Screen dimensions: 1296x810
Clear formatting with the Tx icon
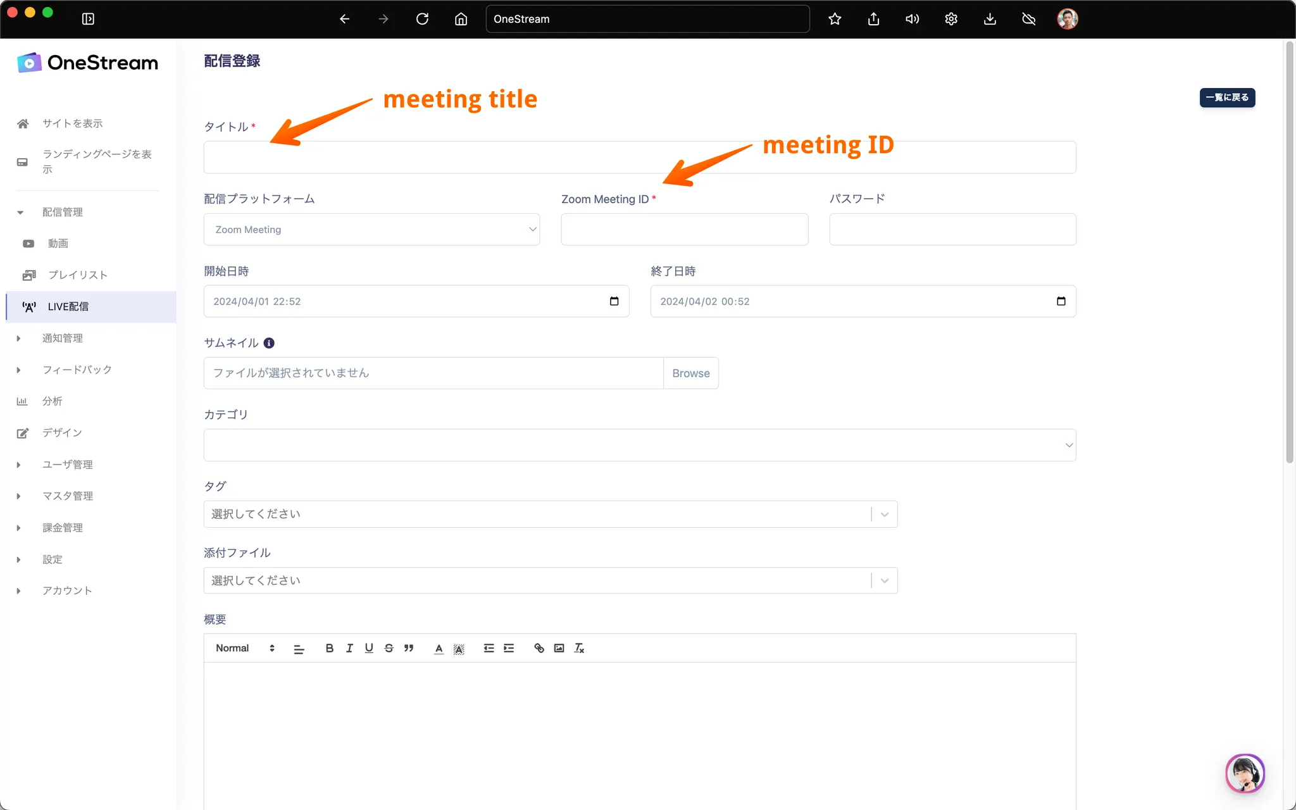coord(579,648)
